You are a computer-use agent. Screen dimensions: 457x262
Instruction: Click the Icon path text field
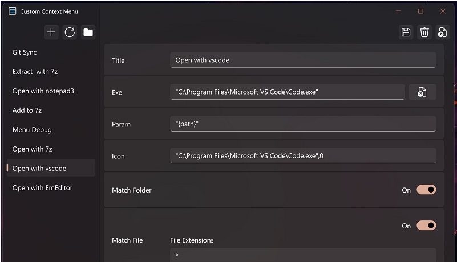pos(302,155)
